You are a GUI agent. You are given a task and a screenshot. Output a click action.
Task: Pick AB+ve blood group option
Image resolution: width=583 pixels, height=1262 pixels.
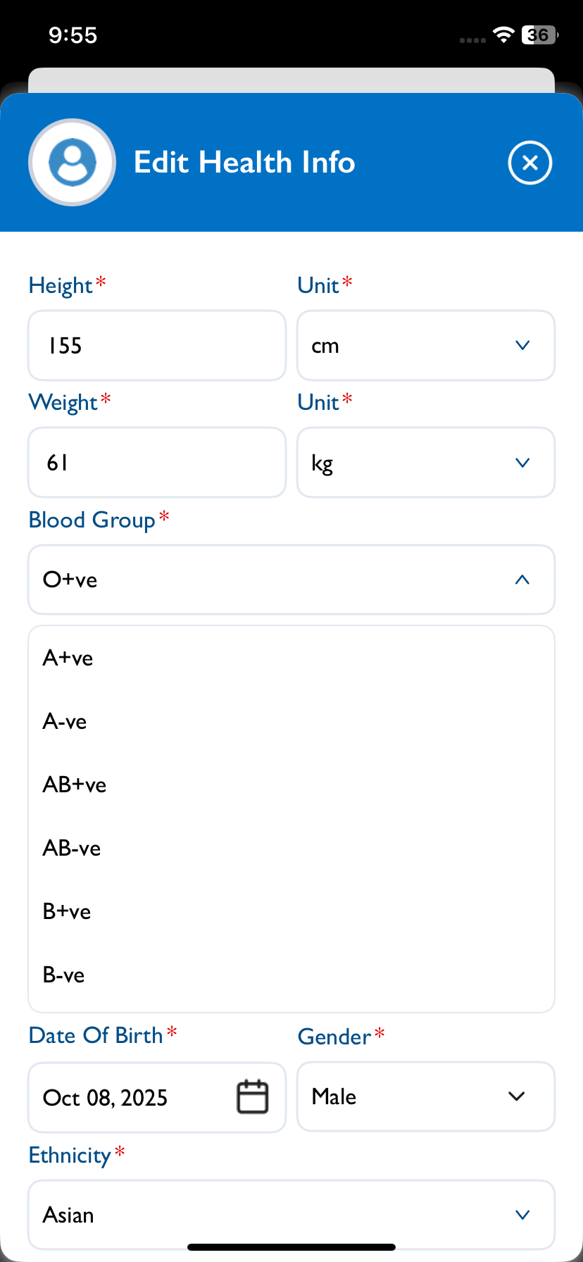pyautogui.click(x=75, y=785)
